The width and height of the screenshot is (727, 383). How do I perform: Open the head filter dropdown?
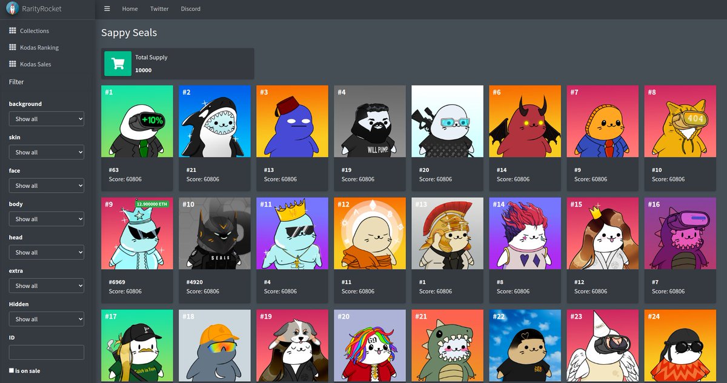coord(46,252)
